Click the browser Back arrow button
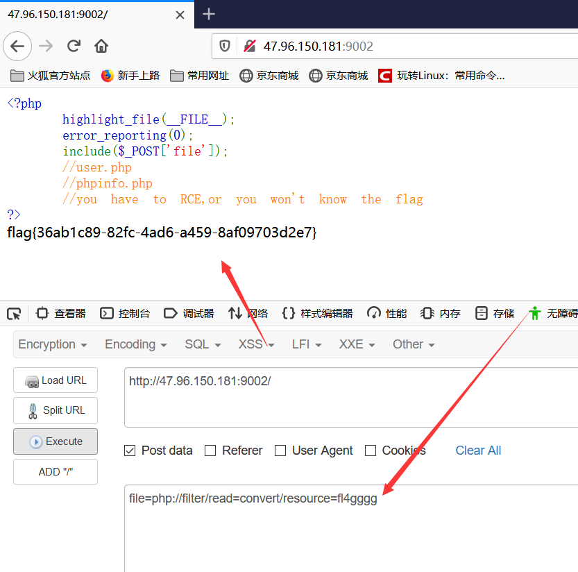This screenshot has width=578, height=572. 17,46
